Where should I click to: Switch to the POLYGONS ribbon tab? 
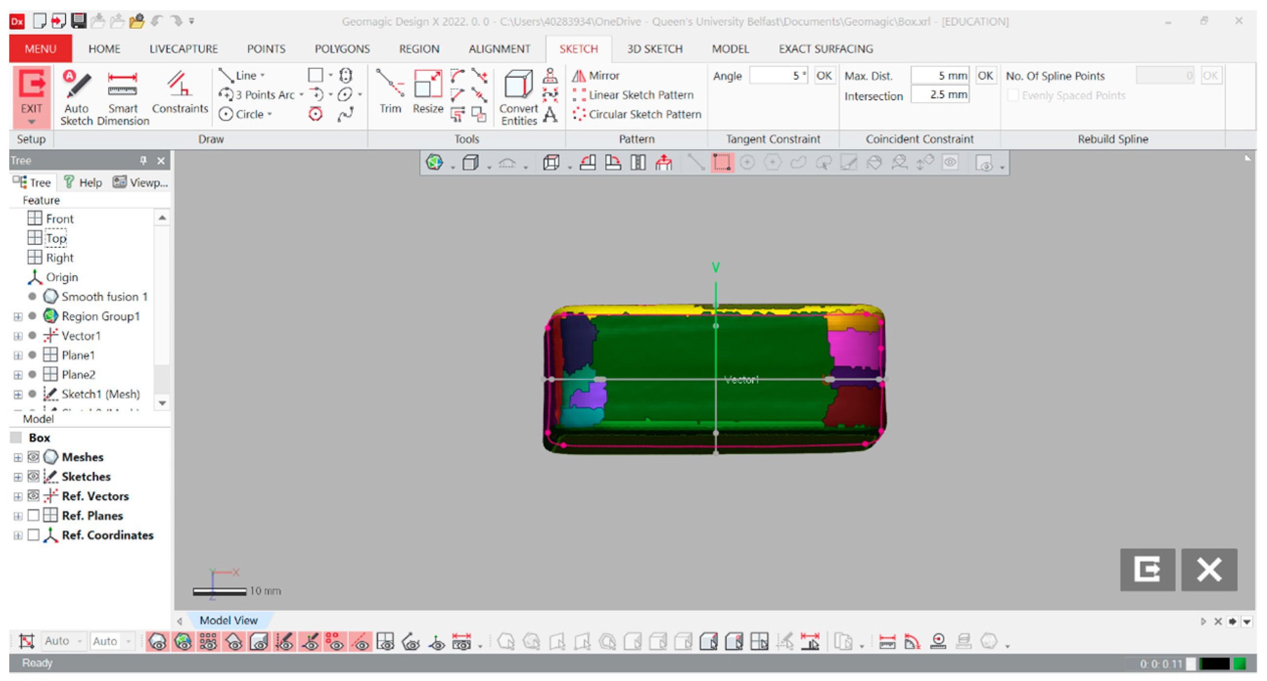[x=342, y=49]
